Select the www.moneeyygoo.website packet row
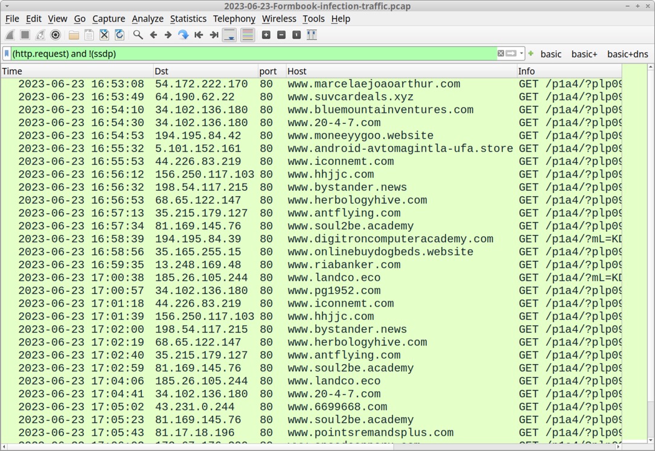This screenshot has width=655, height=451. (x=312, y=136)
